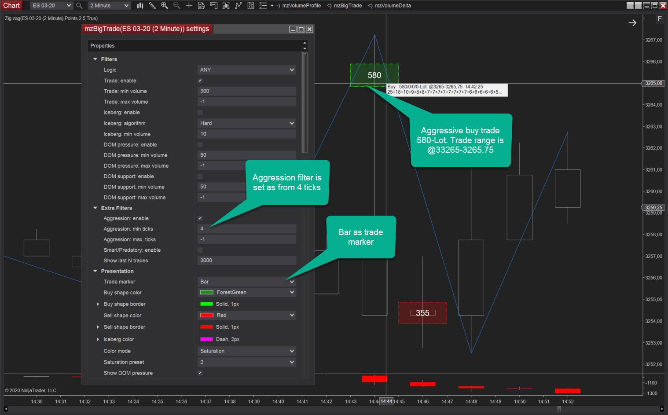Open Iceberg: algorithm dropdown set to Hard

(x=246, y=123)
